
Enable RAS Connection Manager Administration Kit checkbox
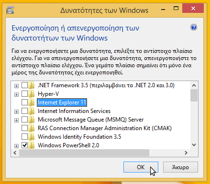tap(24, 128)
